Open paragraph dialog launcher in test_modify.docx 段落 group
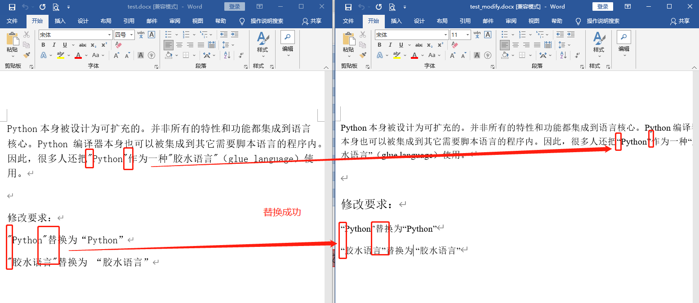Screen dimensions: 699x303 582,66
